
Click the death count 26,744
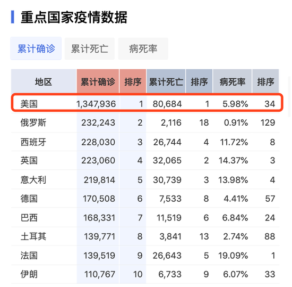coord(167,142)
